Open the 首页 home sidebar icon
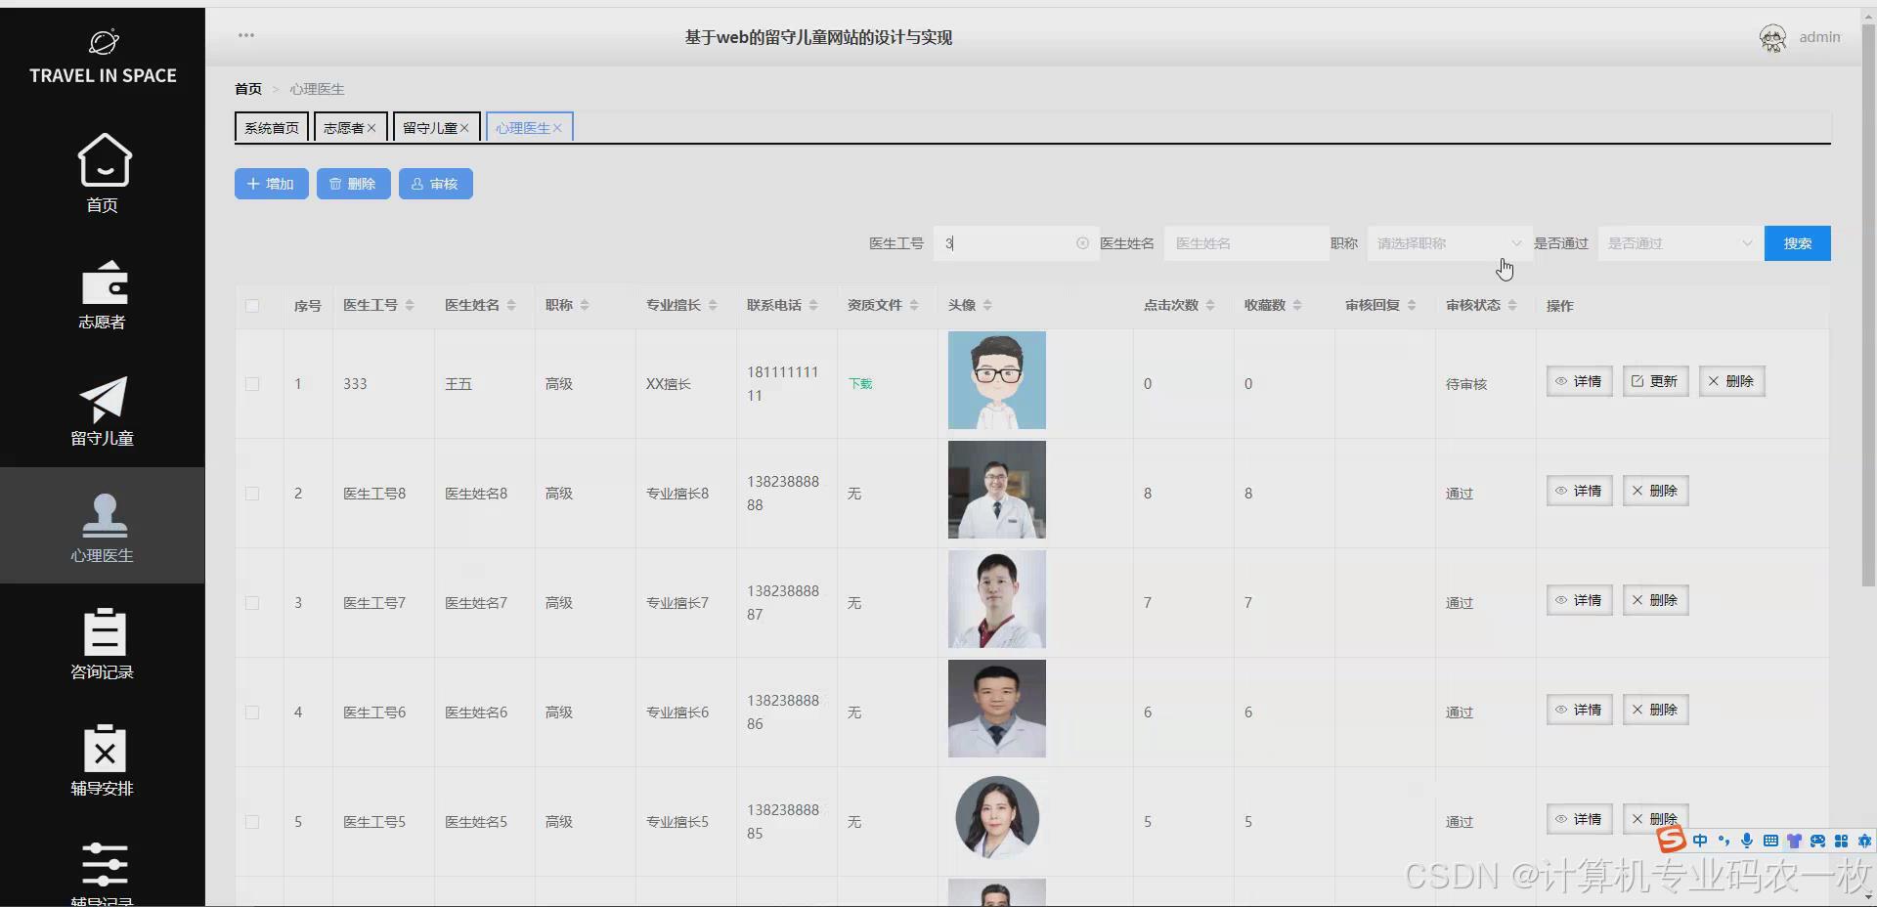The height and width of the screenshot is (907, 1877). 104,160
